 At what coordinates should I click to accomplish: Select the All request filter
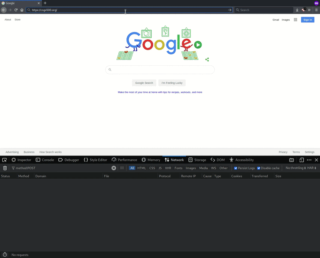(132, 168)
